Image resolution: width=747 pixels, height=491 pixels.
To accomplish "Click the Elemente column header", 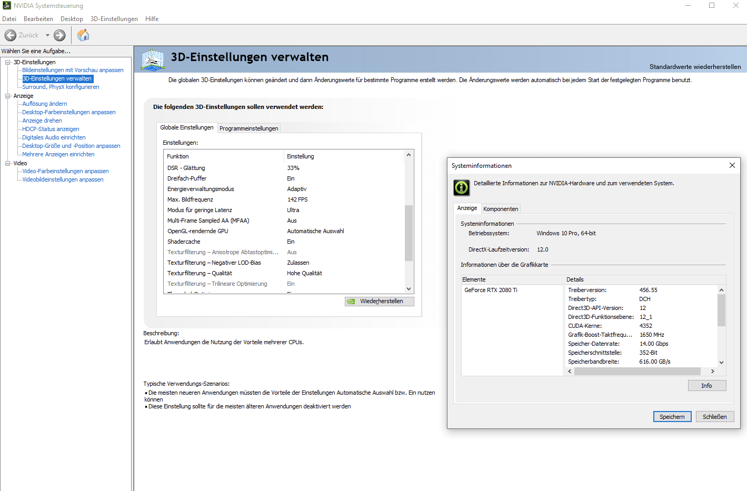I will coord(512,279).
